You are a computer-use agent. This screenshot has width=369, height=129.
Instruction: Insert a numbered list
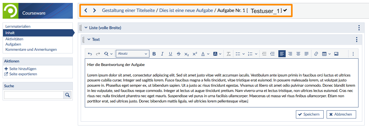point(250,54)
